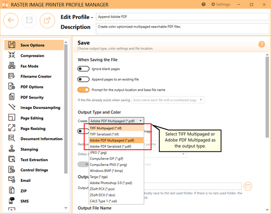Screen dimensions: 271x214
Task: Disable Prompt for the output location switch
Action: pyautogui.click(x=84, y=90)
